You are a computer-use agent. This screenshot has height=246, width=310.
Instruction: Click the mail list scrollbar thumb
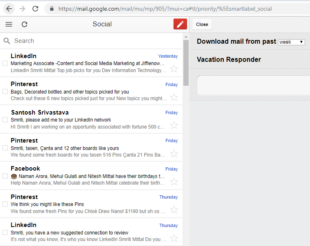tap(186, 63)
